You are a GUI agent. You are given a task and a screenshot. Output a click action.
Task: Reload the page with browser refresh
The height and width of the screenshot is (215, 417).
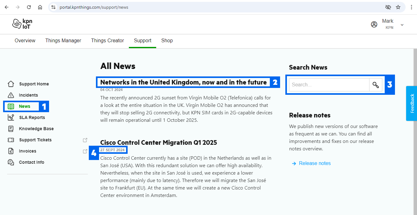tap(29, 7)
